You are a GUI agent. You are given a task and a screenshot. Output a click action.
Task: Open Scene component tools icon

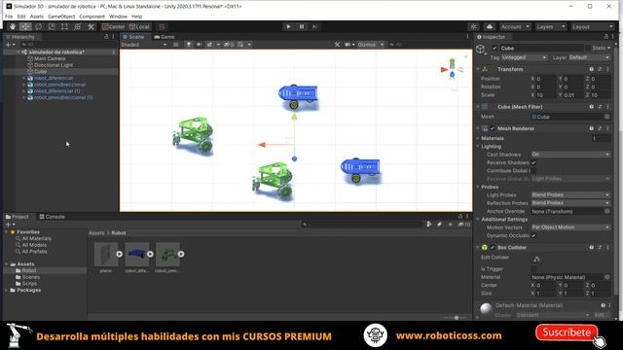[x=337, y=45]
